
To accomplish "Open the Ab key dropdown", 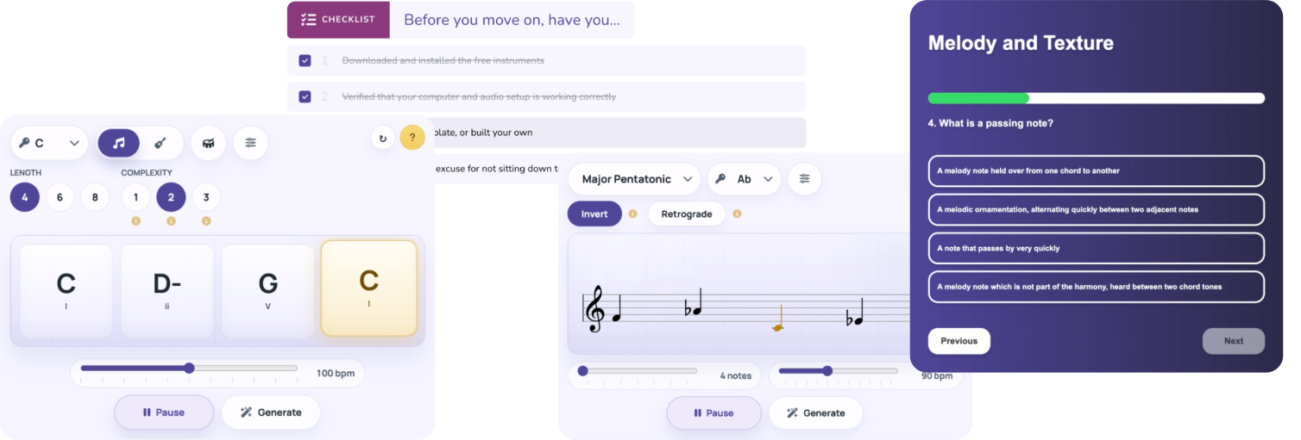I will pos(744,179).
